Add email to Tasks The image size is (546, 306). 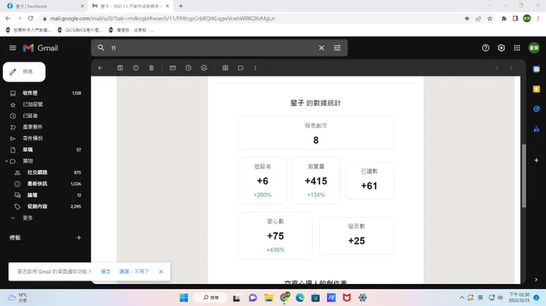204,68
